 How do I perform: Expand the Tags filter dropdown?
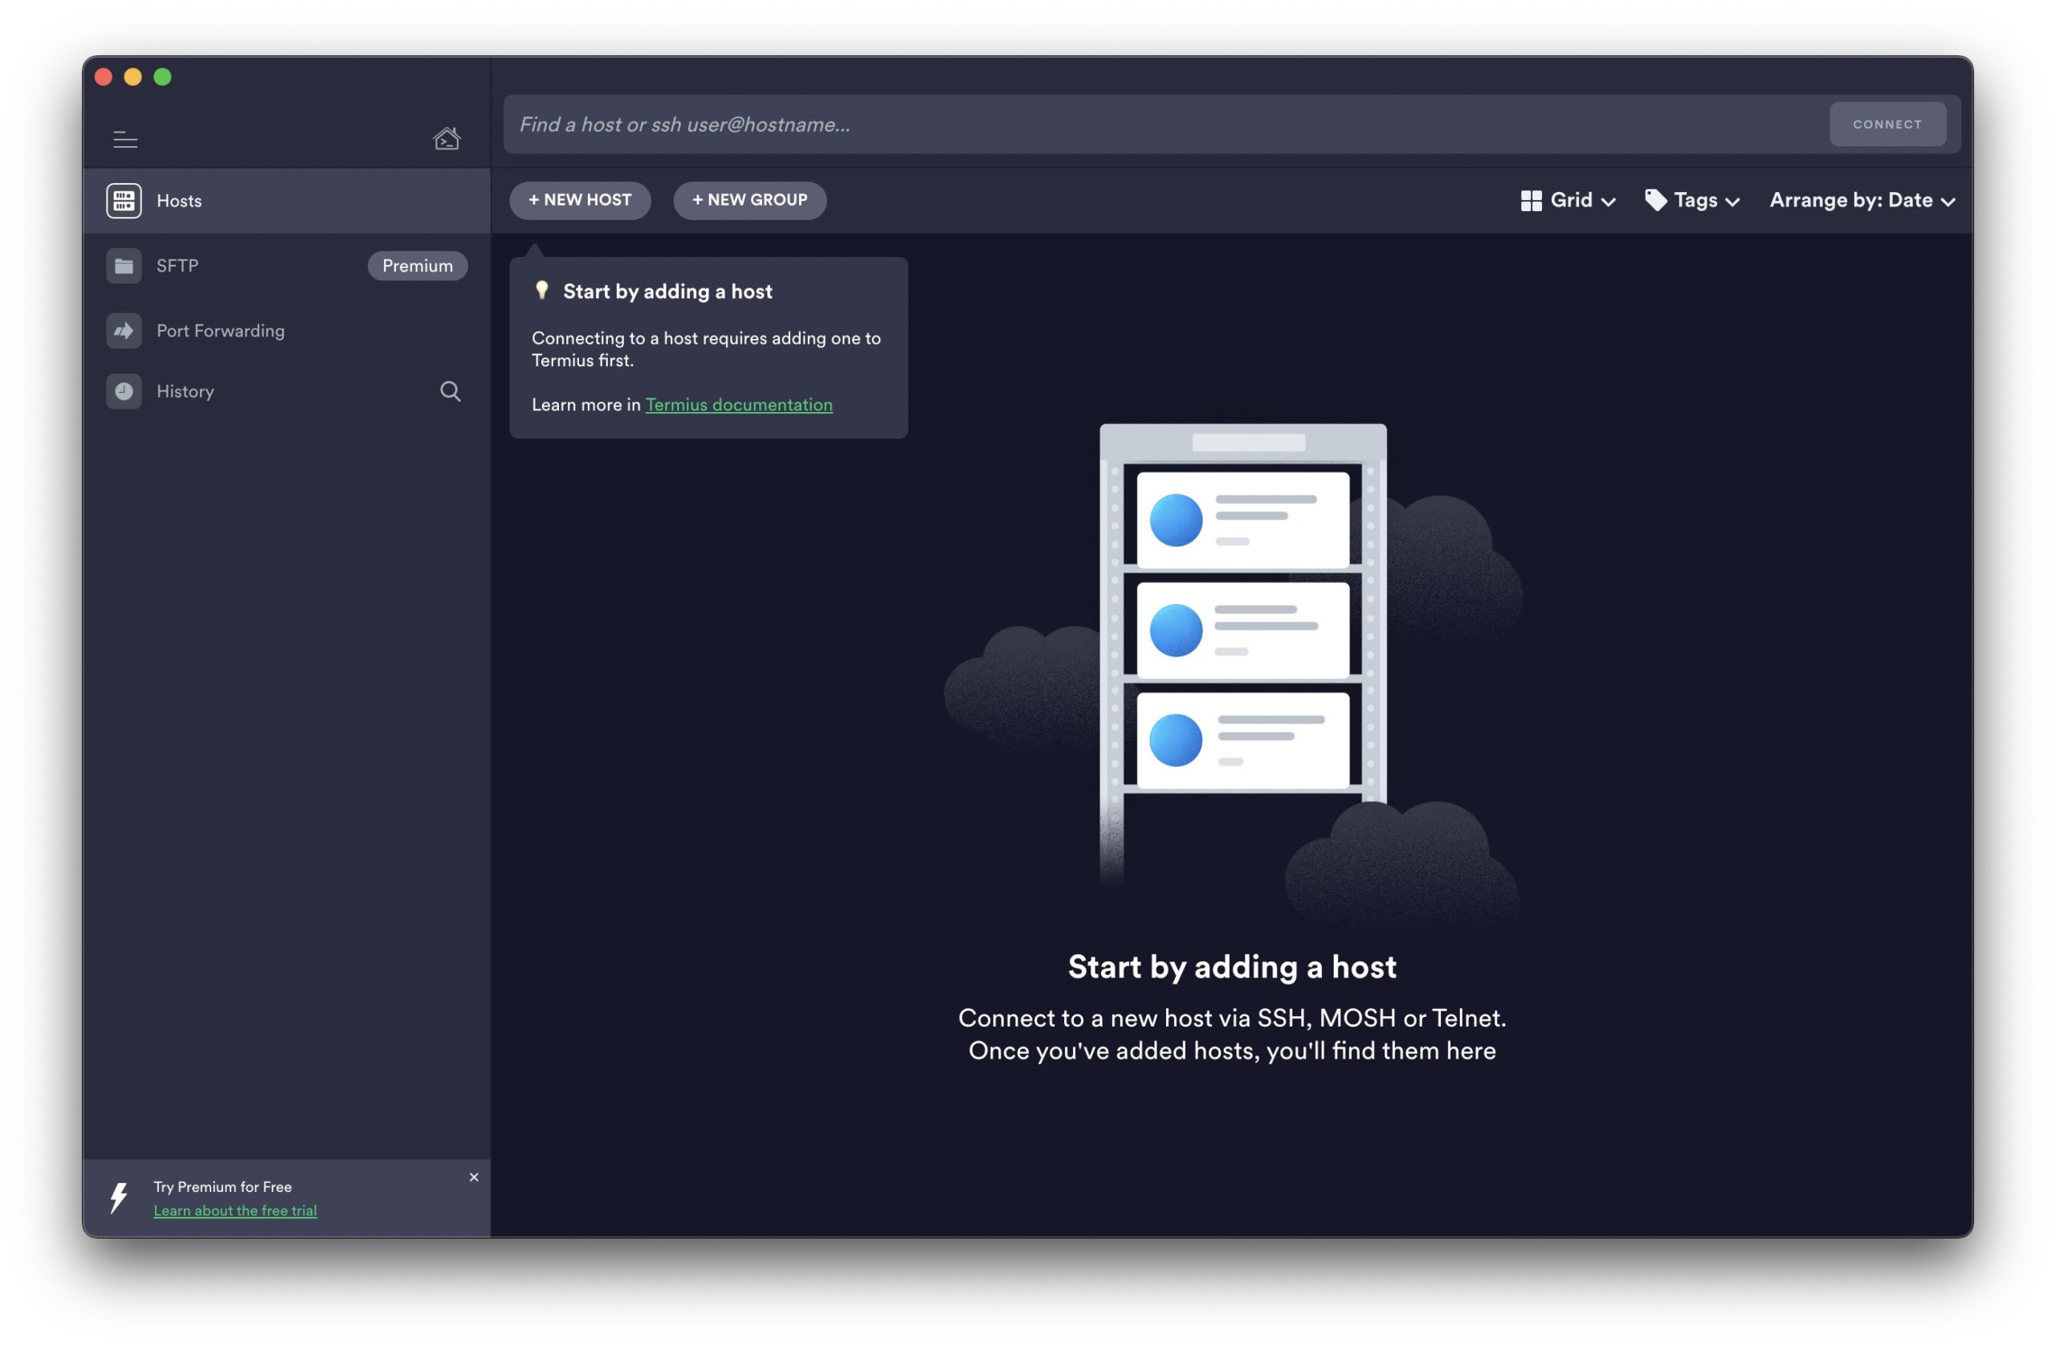coord(1691,201)
